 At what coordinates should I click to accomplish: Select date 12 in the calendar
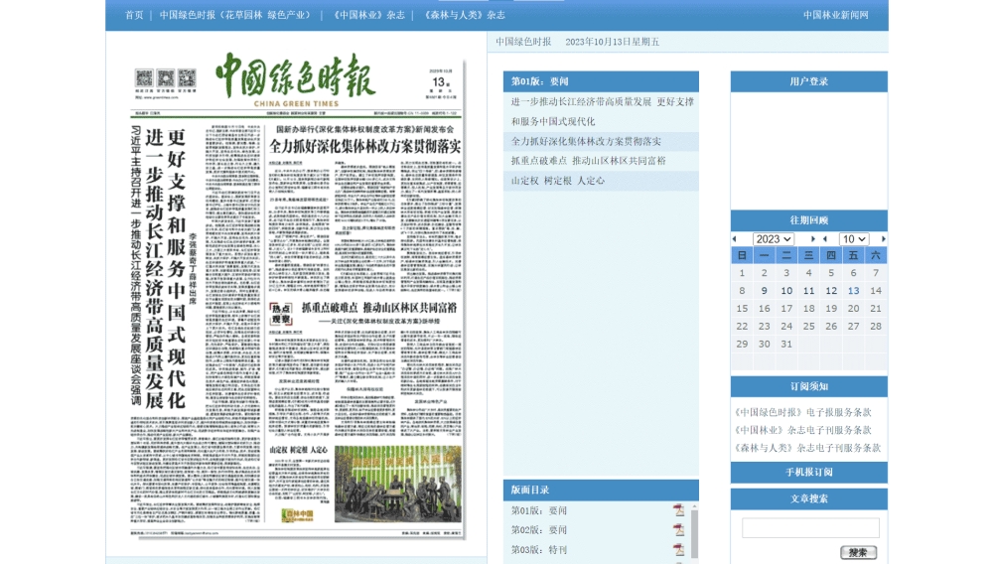(831, 291)
